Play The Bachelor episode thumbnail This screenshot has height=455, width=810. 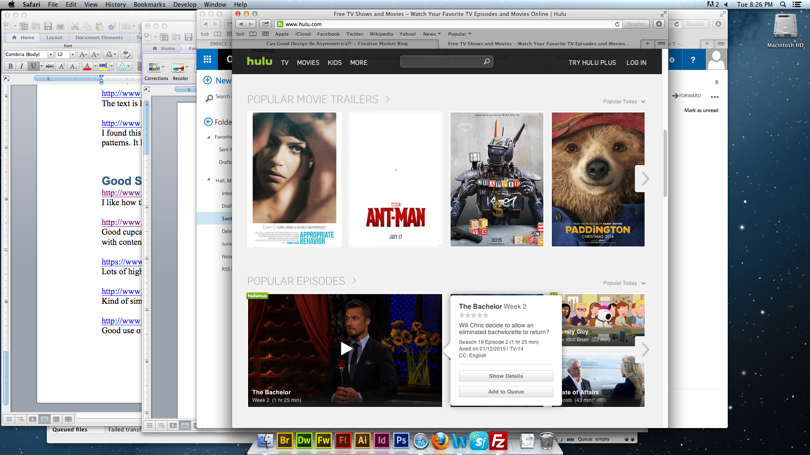[345, 349]
